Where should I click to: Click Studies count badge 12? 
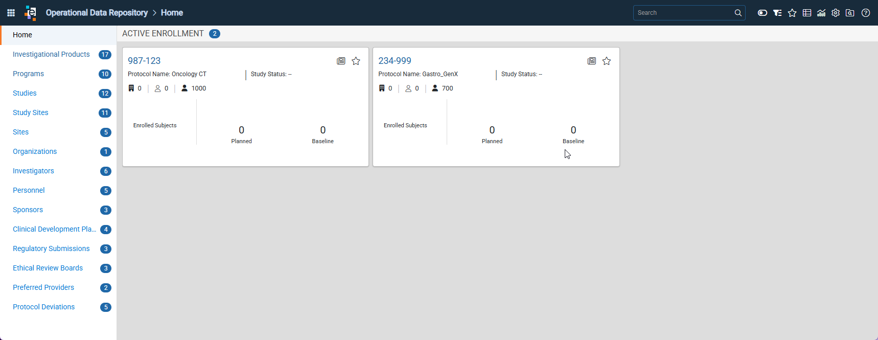[x=105, y=94]
